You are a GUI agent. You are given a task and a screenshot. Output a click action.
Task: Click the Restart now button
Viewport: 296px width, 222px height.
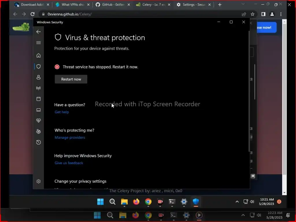tap(71, 79)
